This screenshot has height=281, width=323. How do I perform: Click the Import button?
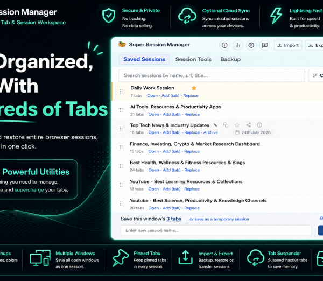(x=288, y=45)
